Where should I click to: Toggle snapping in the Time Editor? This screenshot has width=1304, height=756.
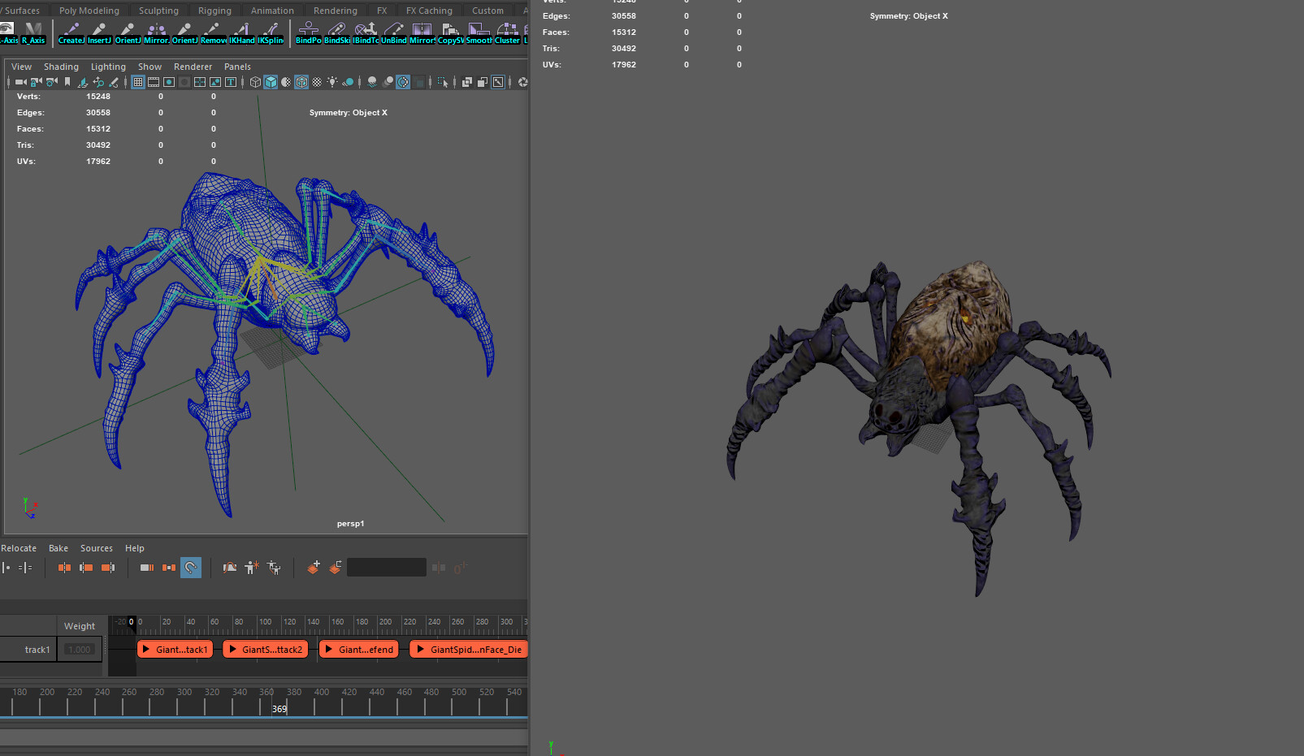click(191, 567)
